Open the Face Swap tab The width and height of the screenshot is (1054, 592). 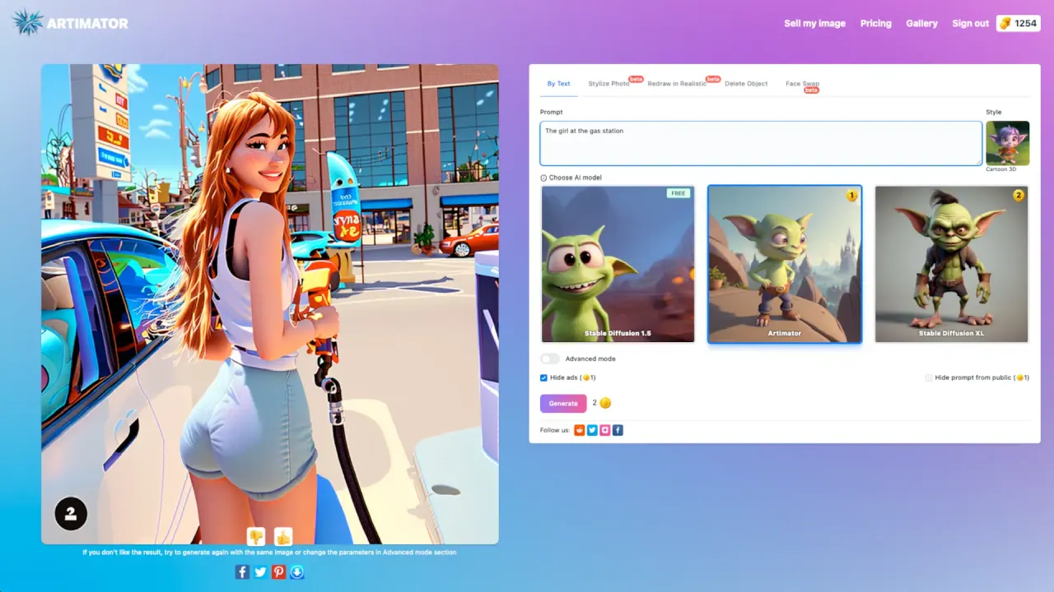802,84
